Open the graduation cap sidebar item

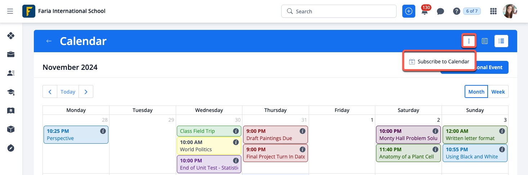click(x=11, y=92)
